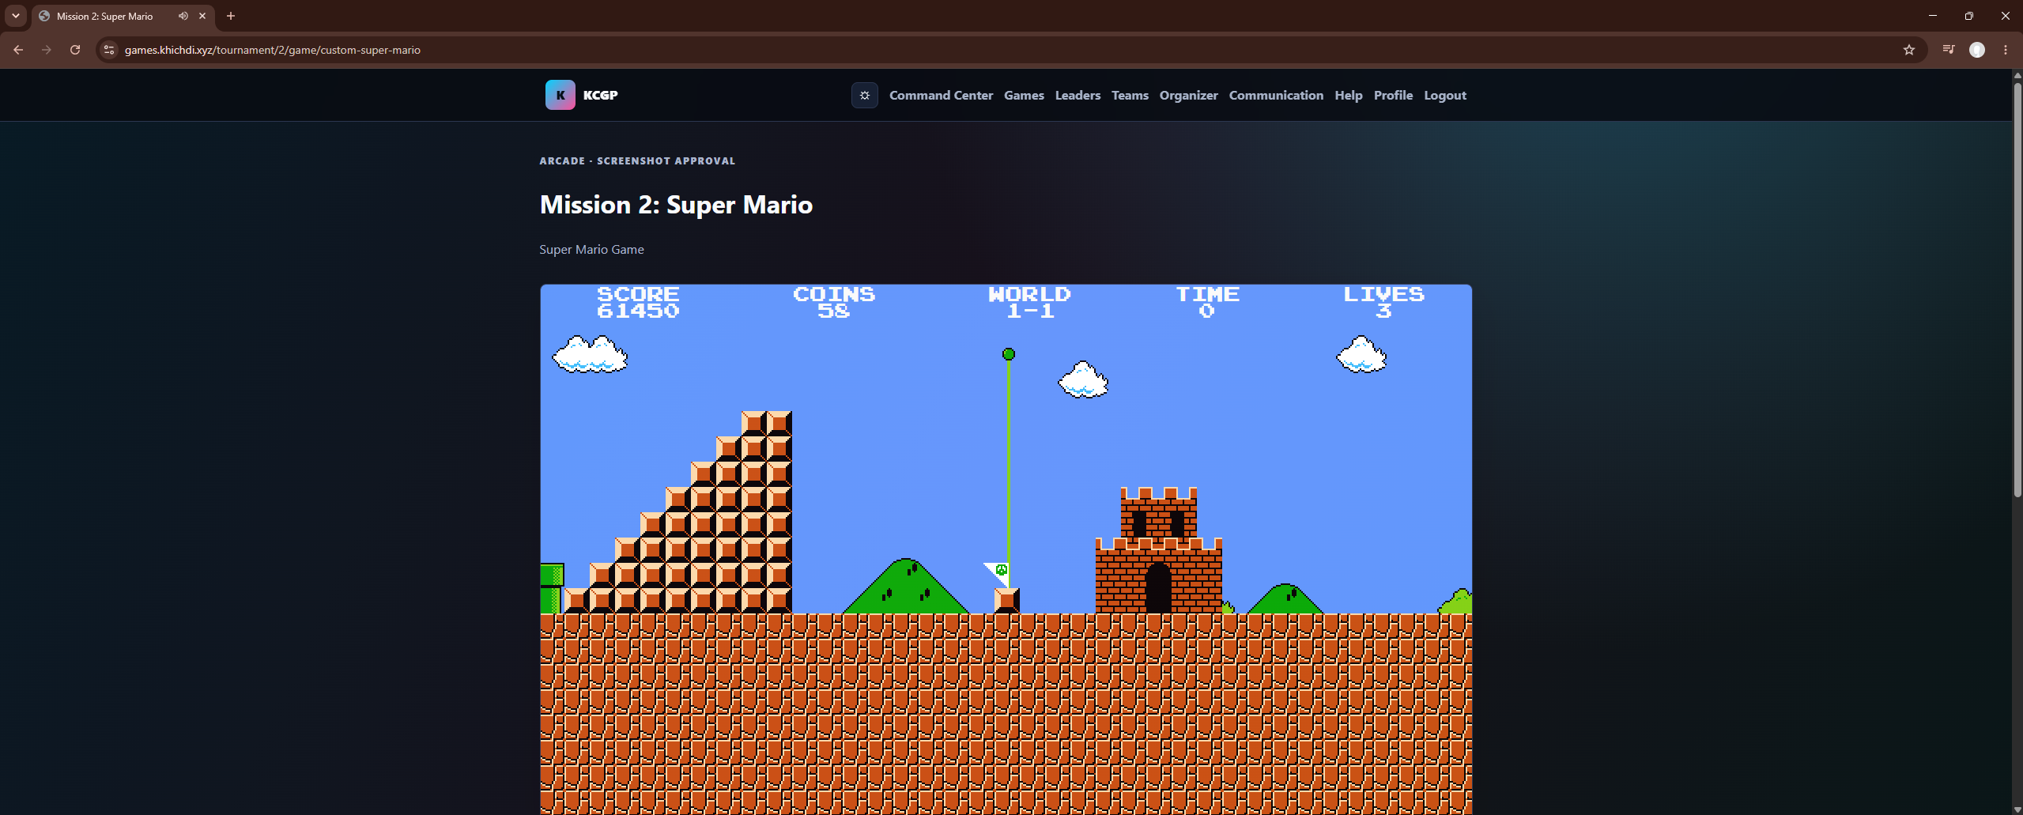The image size is (2023, 815).
Task: Click the KCGP logo icon
Action: [560, 95]
